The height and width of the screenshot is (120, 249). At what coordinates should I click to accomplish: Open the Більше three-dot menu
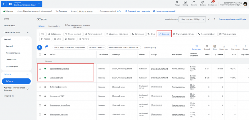click(245, 46)
